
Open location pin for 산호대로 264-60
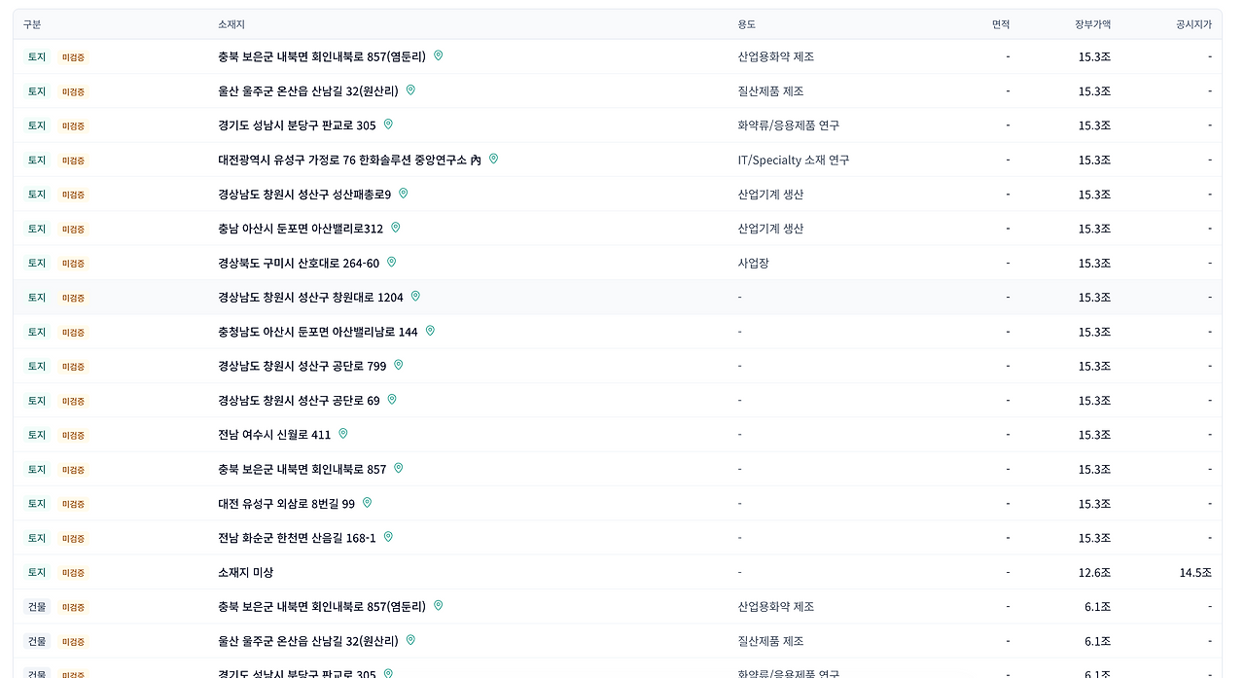tap(392, 262)
